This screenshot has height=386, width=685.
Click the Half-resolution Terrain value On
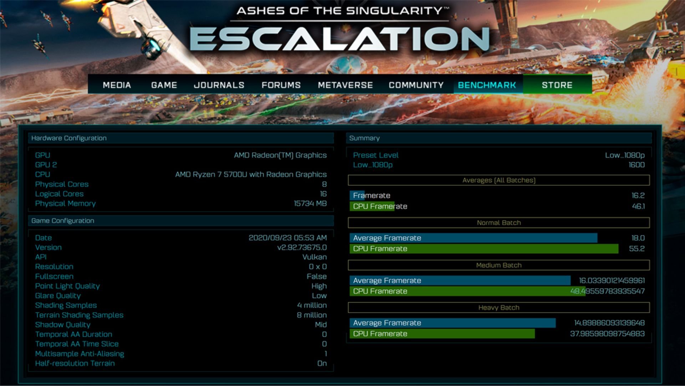point(322,363)
